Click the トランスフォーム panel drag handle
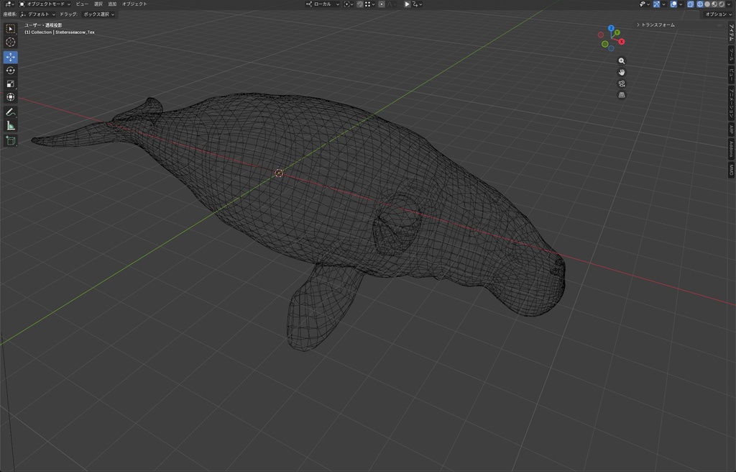 719,25
